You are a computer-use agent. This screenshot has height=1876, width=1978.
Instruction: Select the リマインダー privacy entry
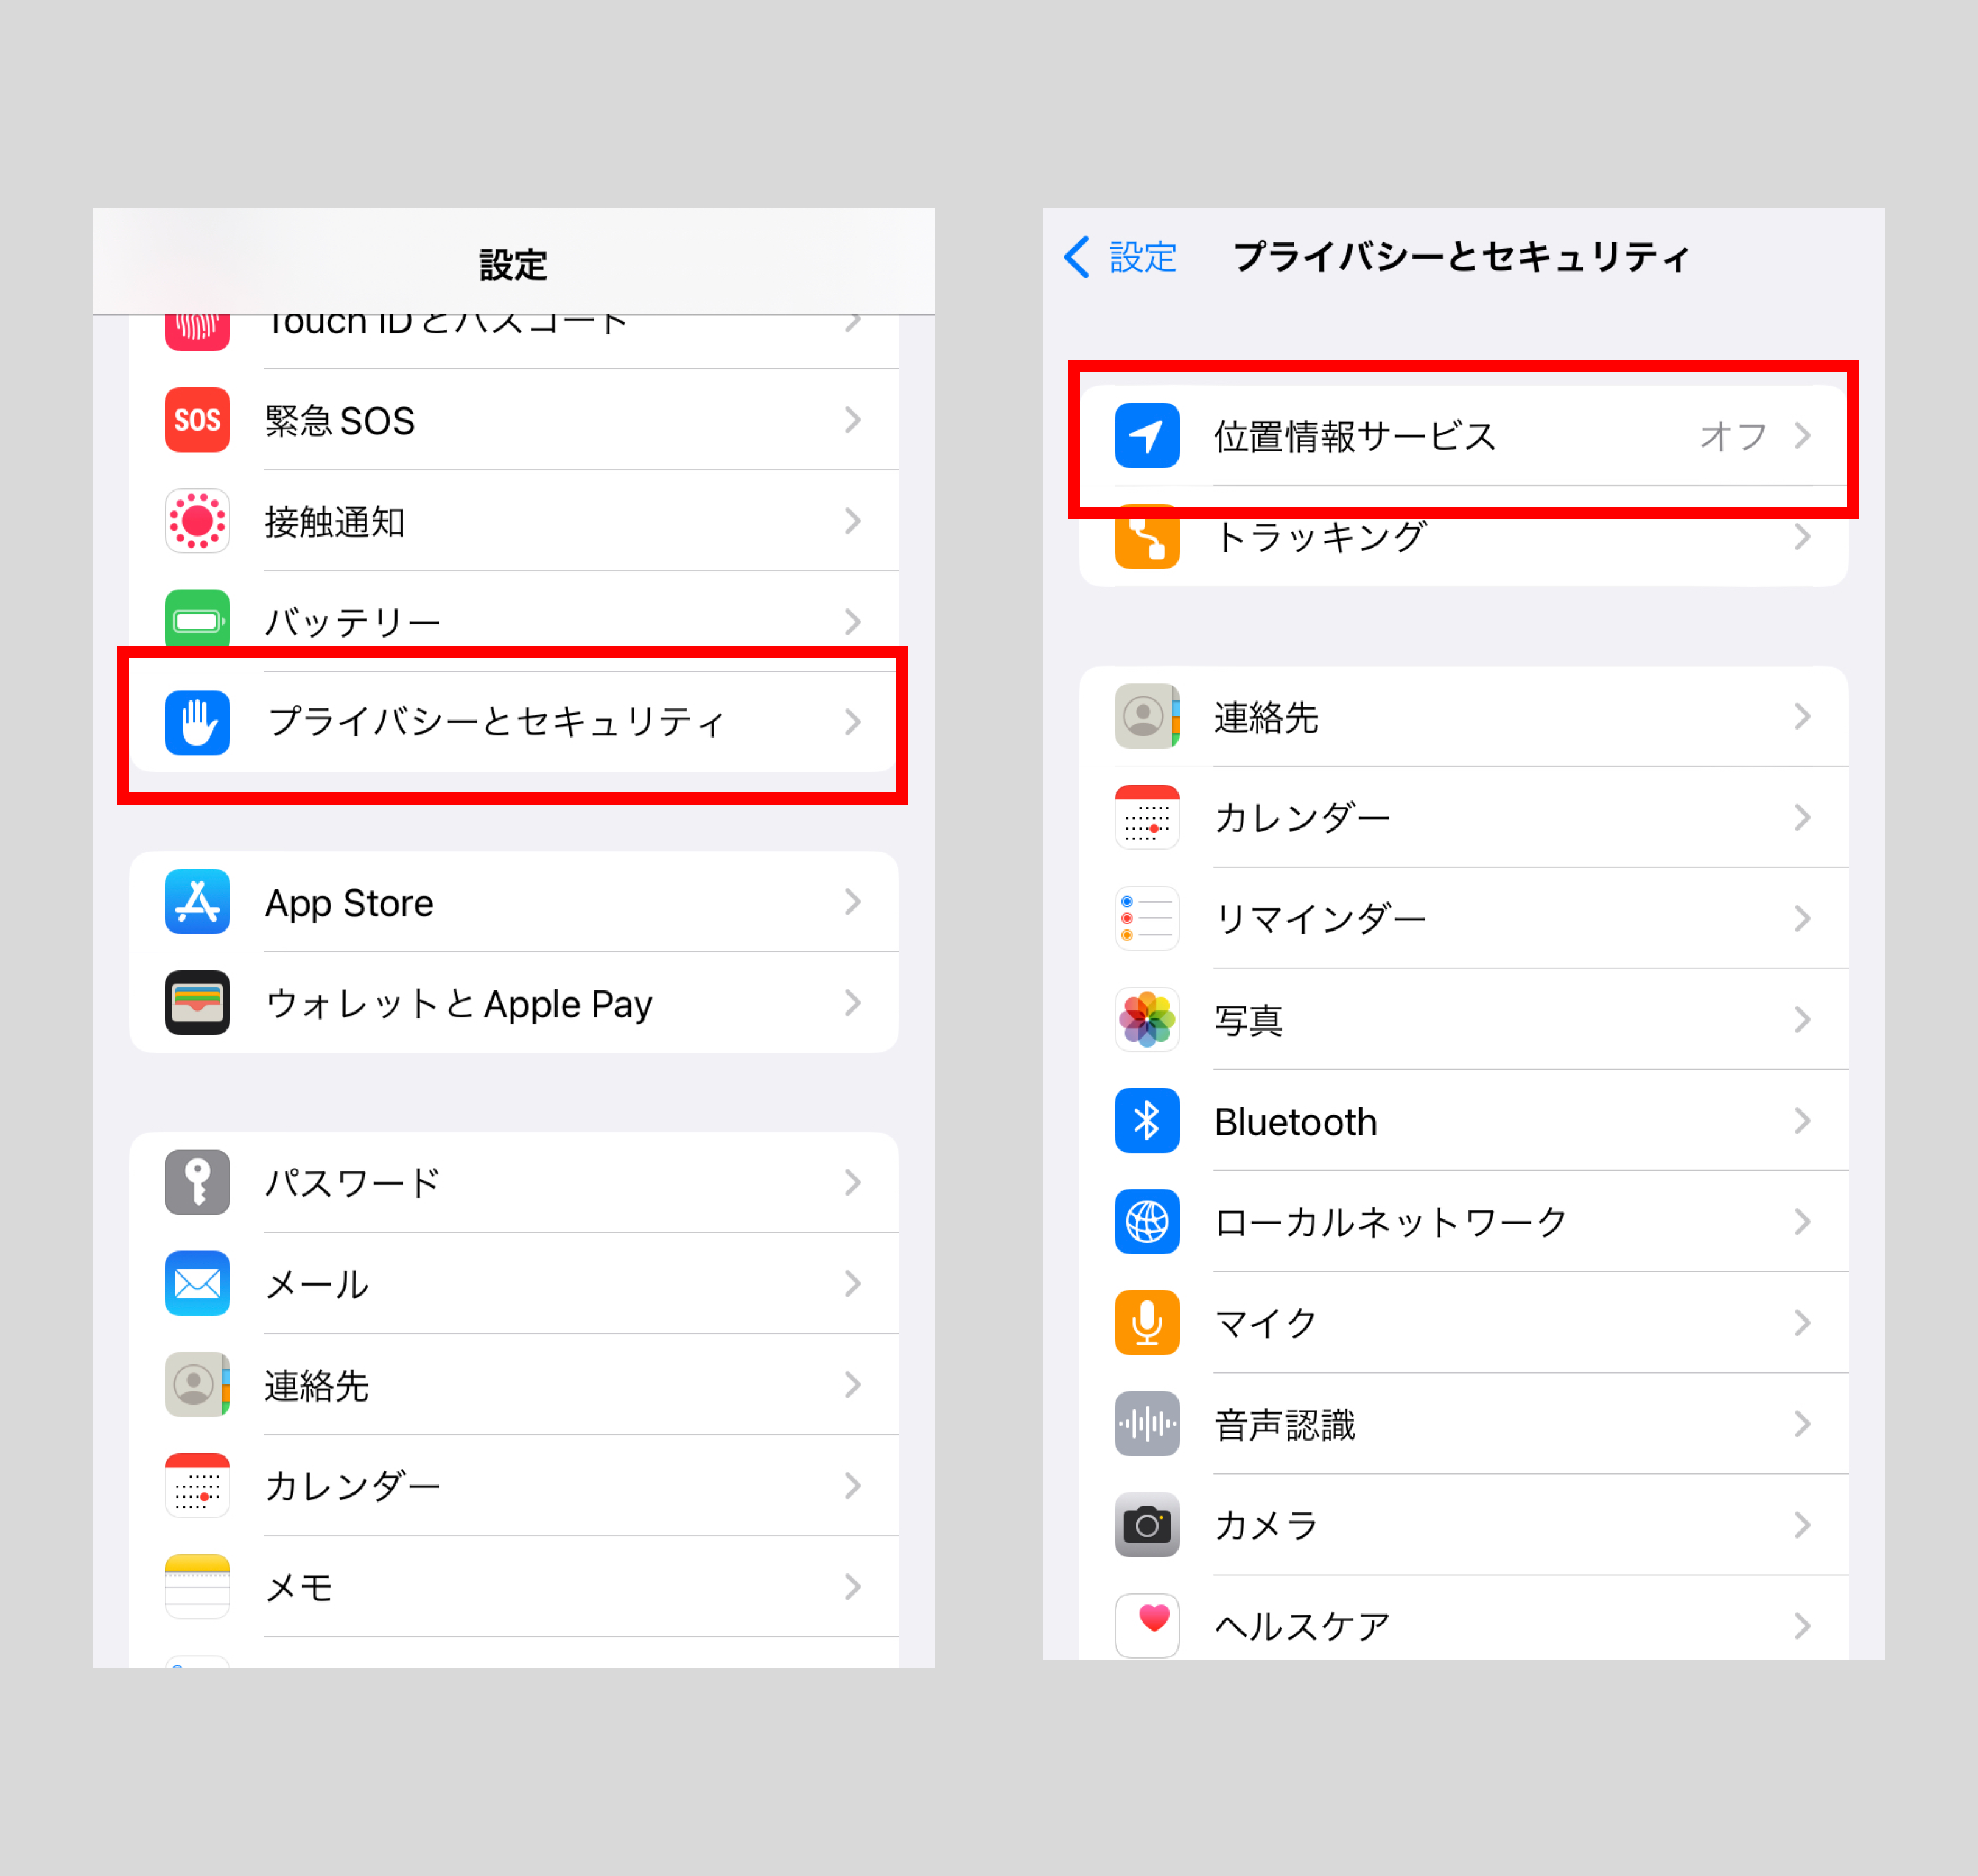pyautogui.click(x=1464, y=918)
